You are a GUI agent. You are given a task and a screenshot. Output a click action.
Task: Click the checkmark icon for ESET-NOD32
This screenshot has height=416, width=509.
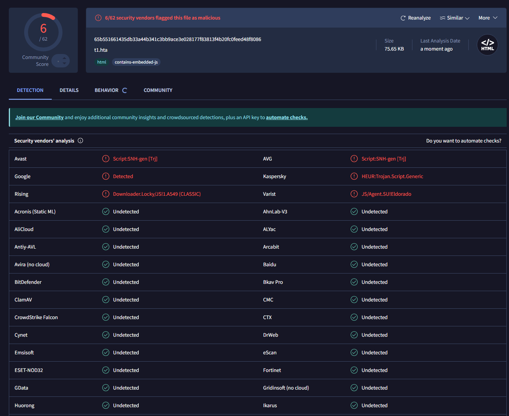tap(106, 370)
